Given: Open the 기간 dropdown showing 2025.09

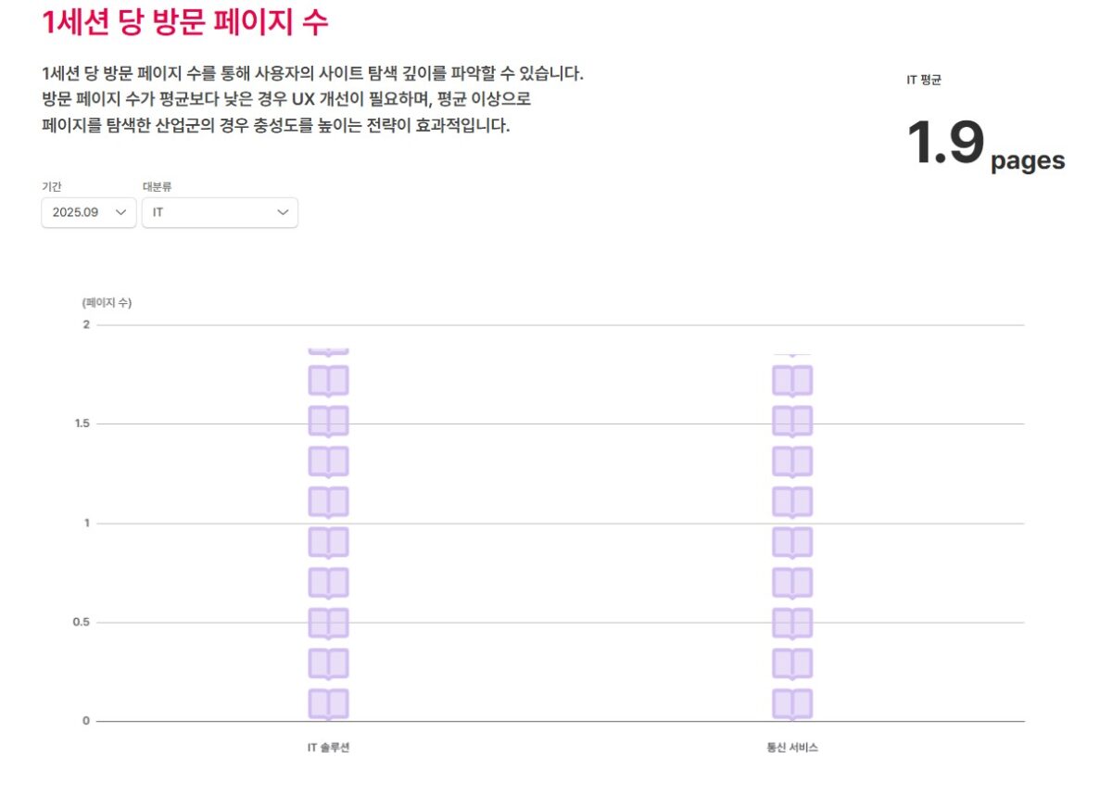Looking at the screenshot, I should click(x=88, y=212).
